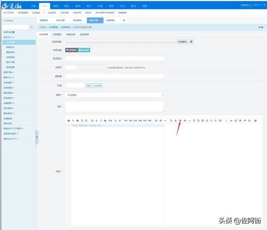
Task: Switch to the second form sub-tab
Action: pyautogui.click(x=57, y=34)
